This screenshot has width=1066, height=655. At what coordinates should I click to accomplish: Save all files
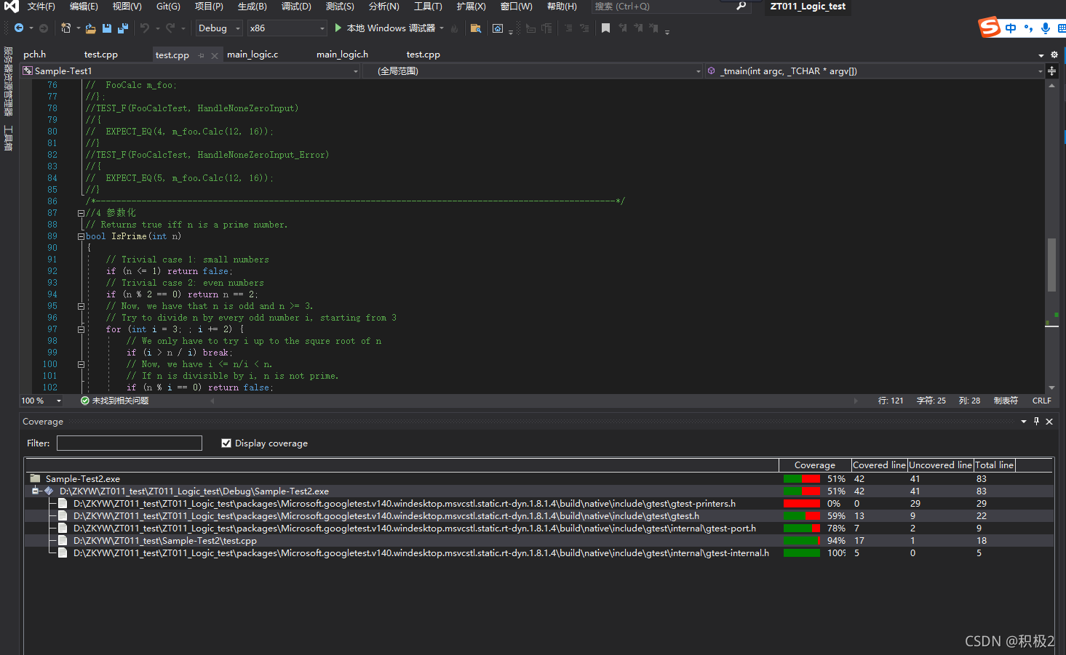coord(122,28)
